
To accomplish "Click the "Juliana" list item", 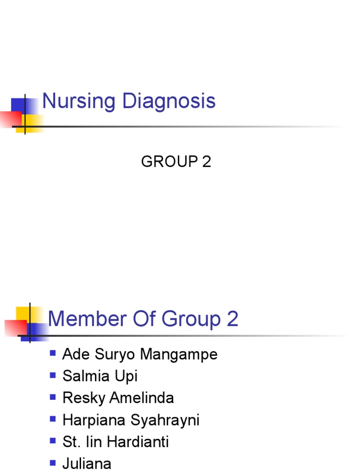I will pos(87,463).
